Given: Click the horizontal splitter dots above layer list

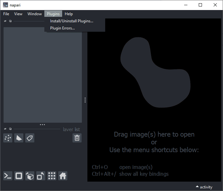Looking at the screenshot, I should [42, 124].
